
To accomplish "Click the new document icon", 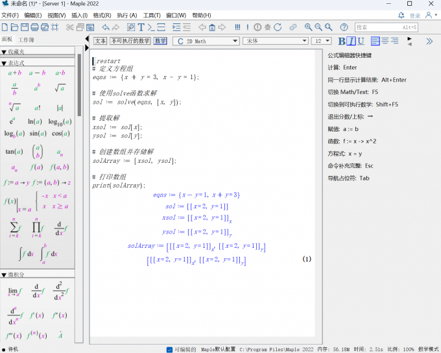I will 5,27.
